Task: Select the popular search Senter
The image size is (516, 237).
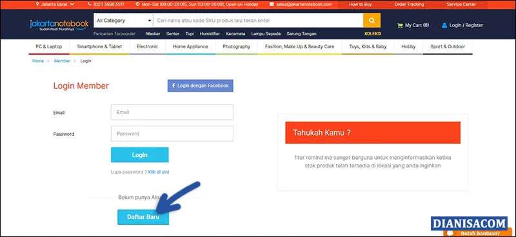Action: pyautogui.click(x=173, y=34)
